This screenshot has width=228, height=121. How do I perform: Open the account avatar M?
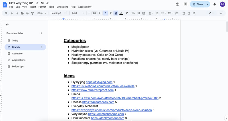[x=222, y=4]
